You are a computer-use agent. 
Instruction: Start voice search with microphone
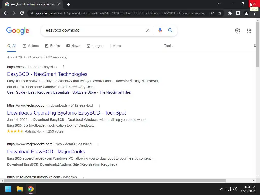pos(160,30)
